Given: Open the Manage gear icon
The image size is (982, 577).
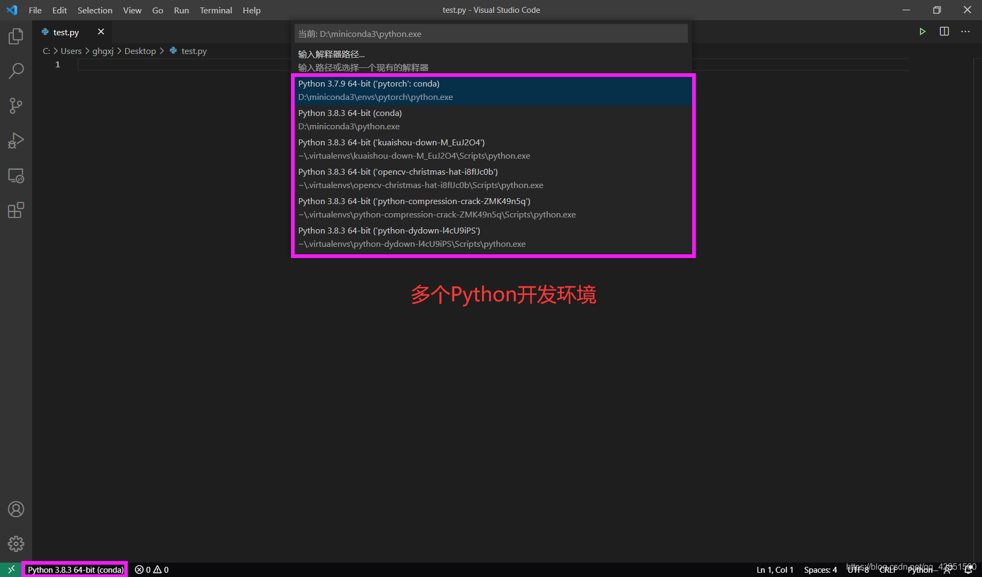Looking at the screenshot, I should (16, 544).
